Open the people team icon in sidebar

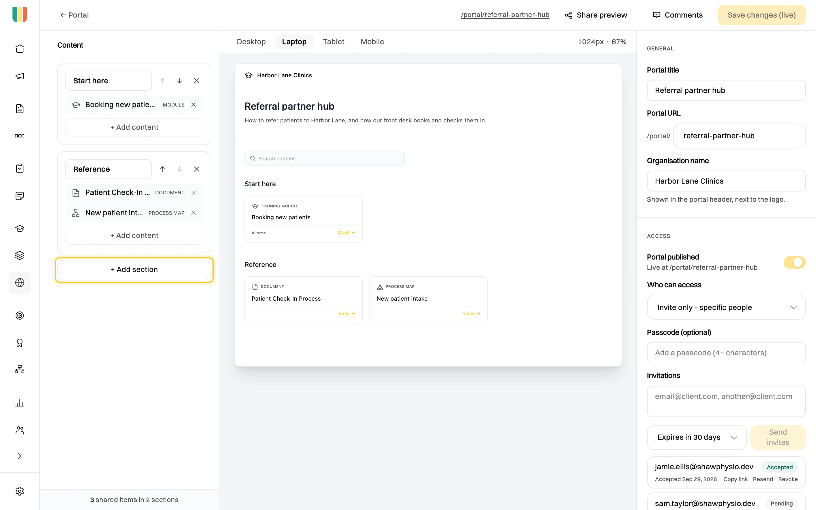tap(20, 430)
